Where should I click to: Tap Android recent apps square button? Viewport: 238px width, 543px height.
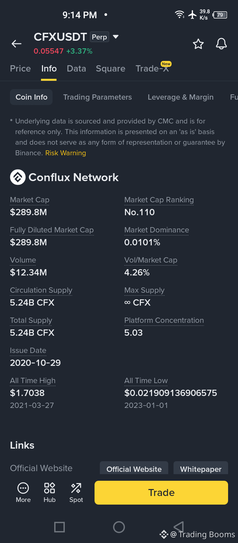pos(59,527)
